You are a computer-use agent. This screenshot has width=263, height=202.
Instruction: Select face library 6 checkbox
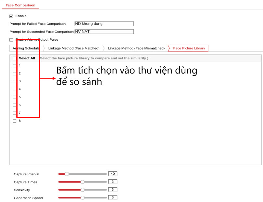14,105
